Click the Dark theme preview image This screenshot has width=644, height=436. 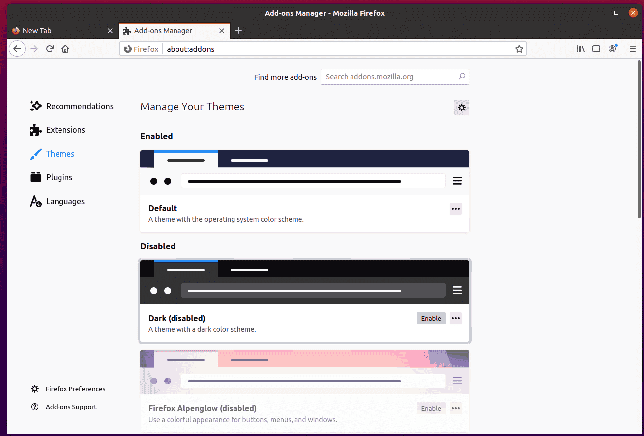[x=305, y=282]
